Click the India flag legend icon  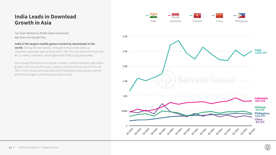pyautogui.click(x=154, y=15)
